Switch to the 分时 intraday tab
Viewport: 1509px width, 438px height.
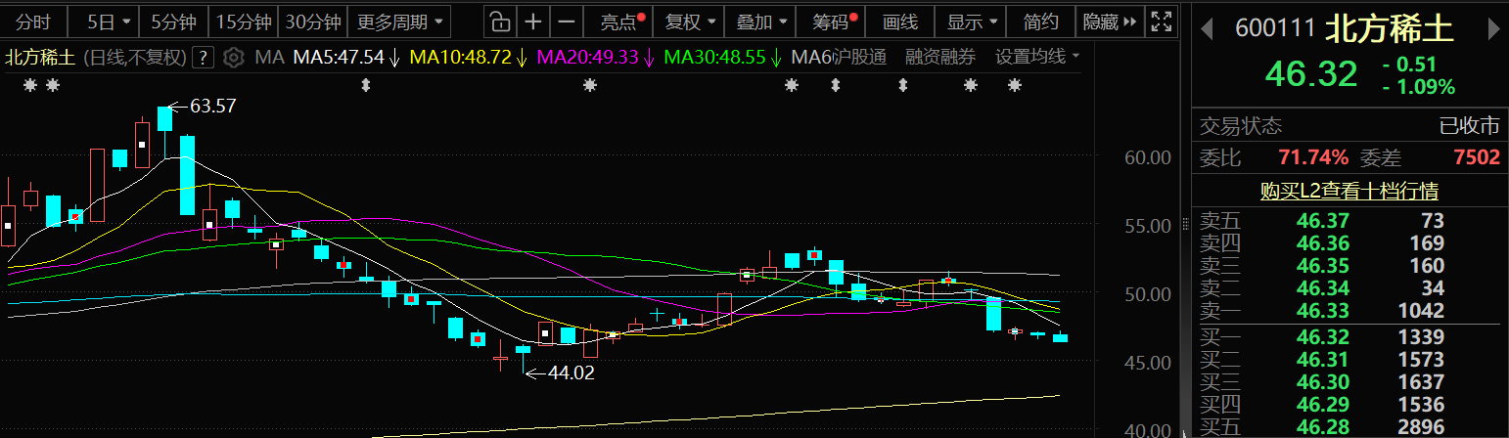32,22
